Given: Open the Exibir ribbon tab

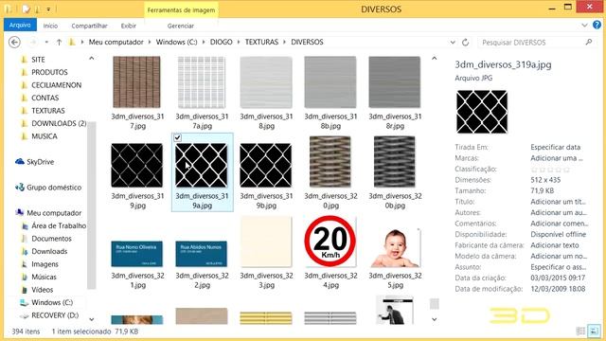Looking at the screenshot, I should (129, 26).
